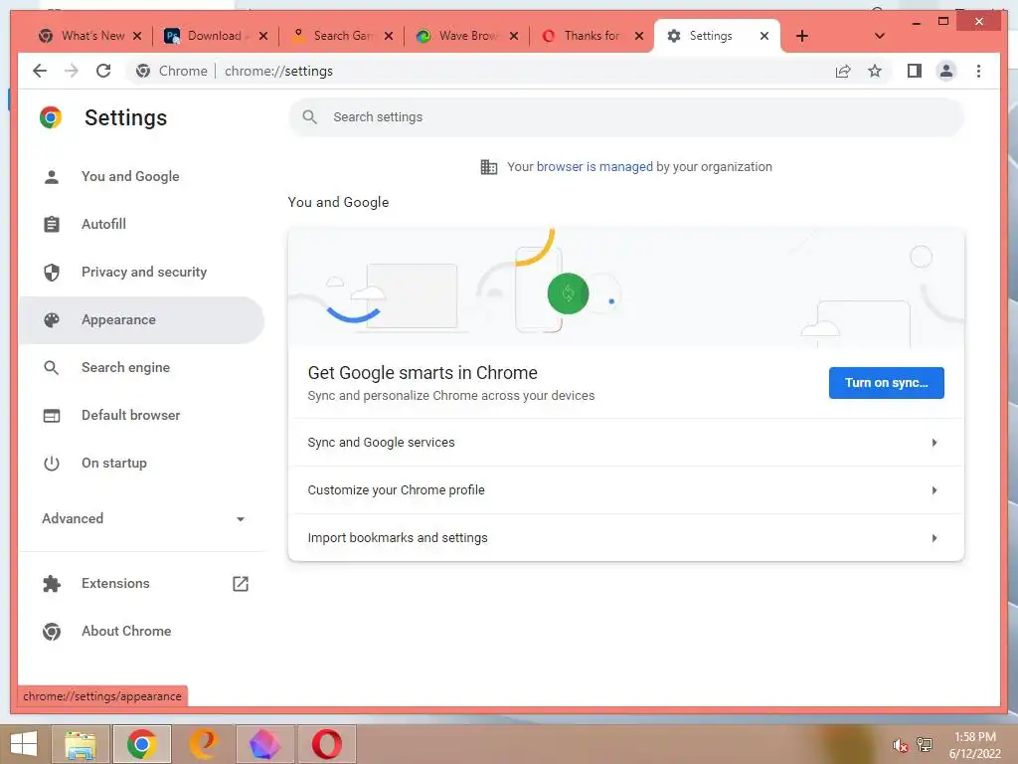Click the person icon beside You and Google
Viewport: 1018px width, 764px height.
tap(52, 177)
